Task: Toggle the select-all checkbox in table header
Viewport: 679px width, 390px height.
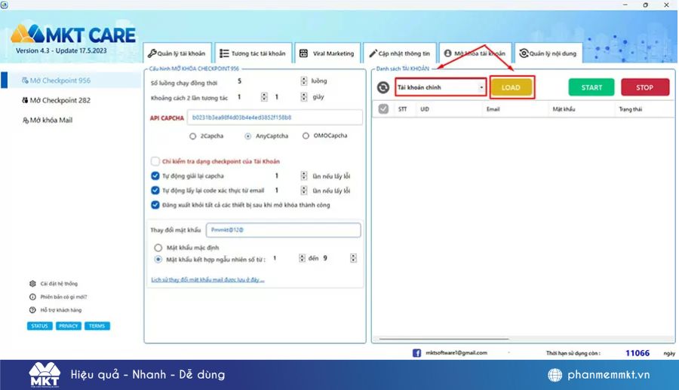Action: click(383, 109)
